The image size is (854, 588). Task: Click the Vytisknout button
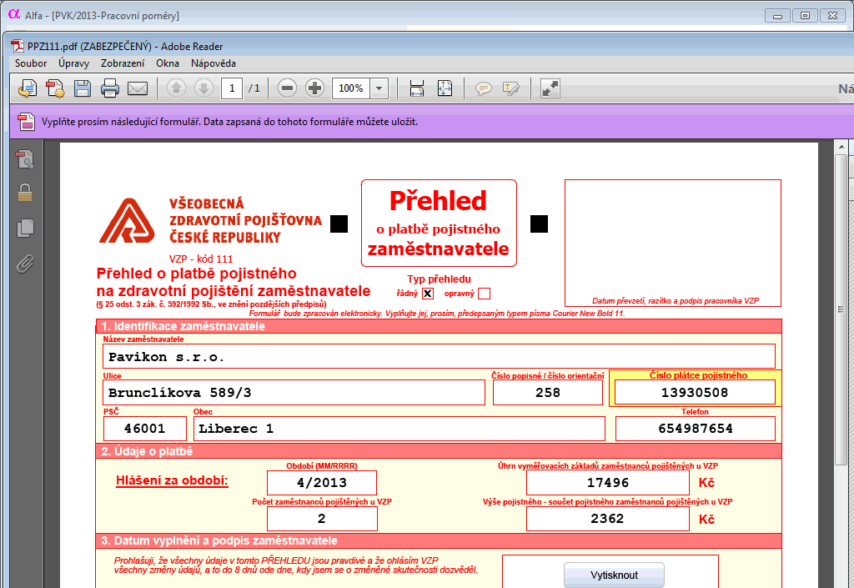614,575
